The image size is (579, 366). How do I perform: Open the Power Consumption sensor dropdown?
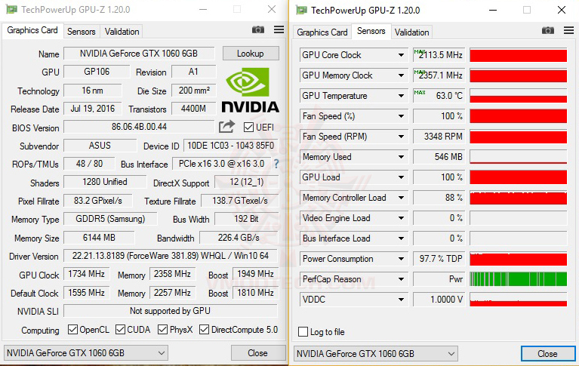point(401,259)
